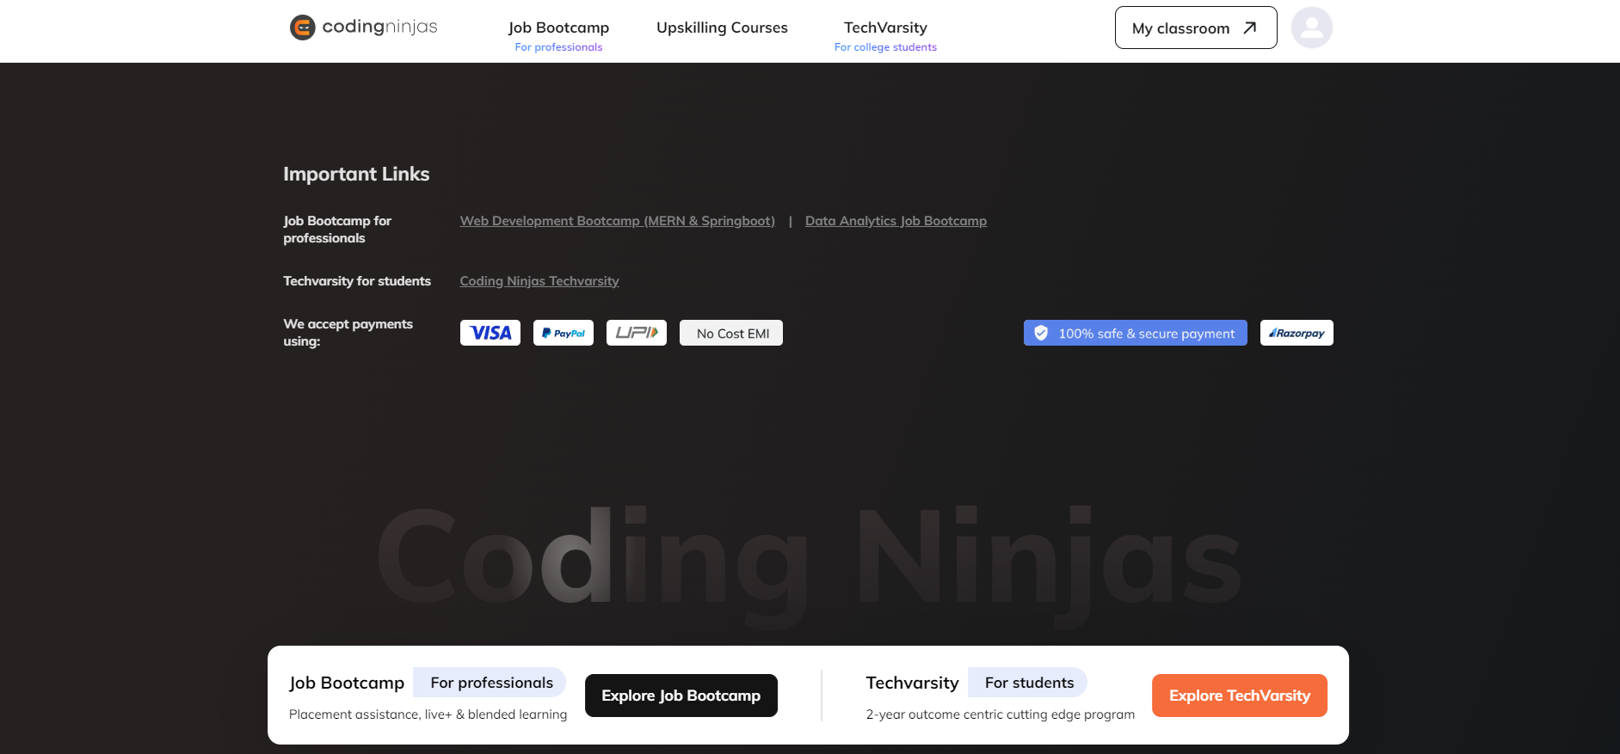
Task: Click 'We accept payments using:' label
Action: (348, 333)
